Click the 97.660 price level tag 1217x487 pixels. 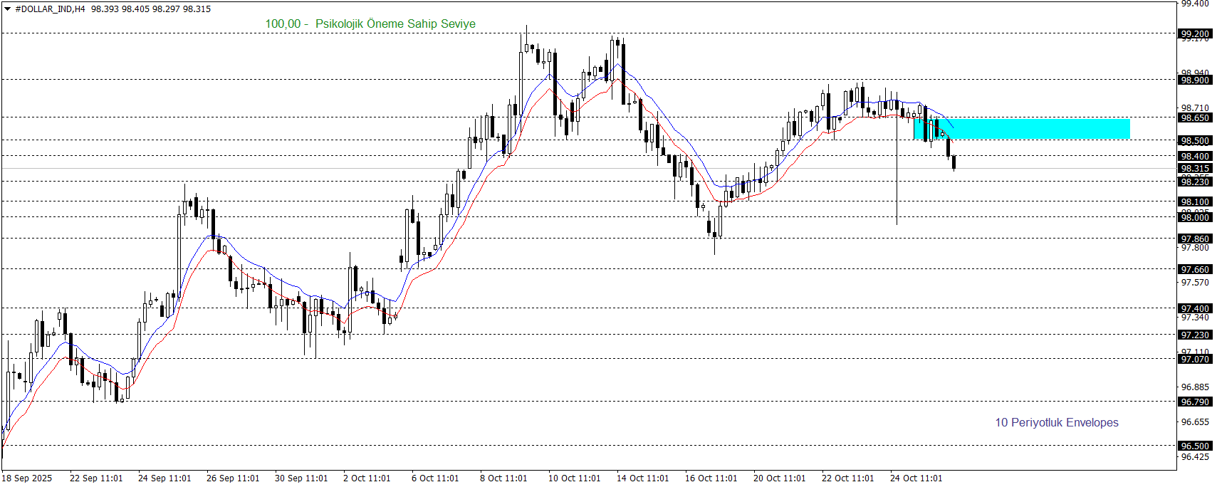pos(1195,269)
